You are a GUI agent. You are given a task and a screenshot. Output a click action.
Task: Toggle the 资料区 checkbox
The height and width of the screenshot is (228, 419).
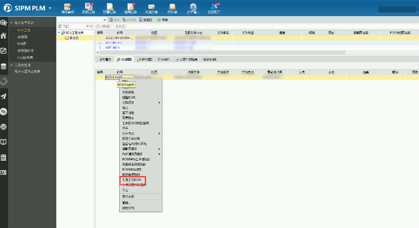(x=98, y=26)
